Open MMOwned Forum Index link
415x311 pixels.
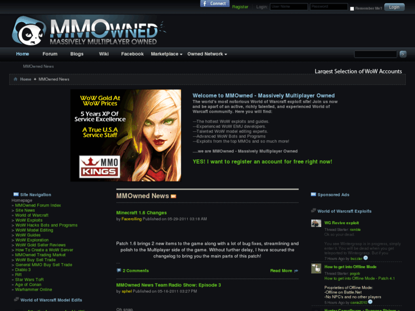(38, 205)
